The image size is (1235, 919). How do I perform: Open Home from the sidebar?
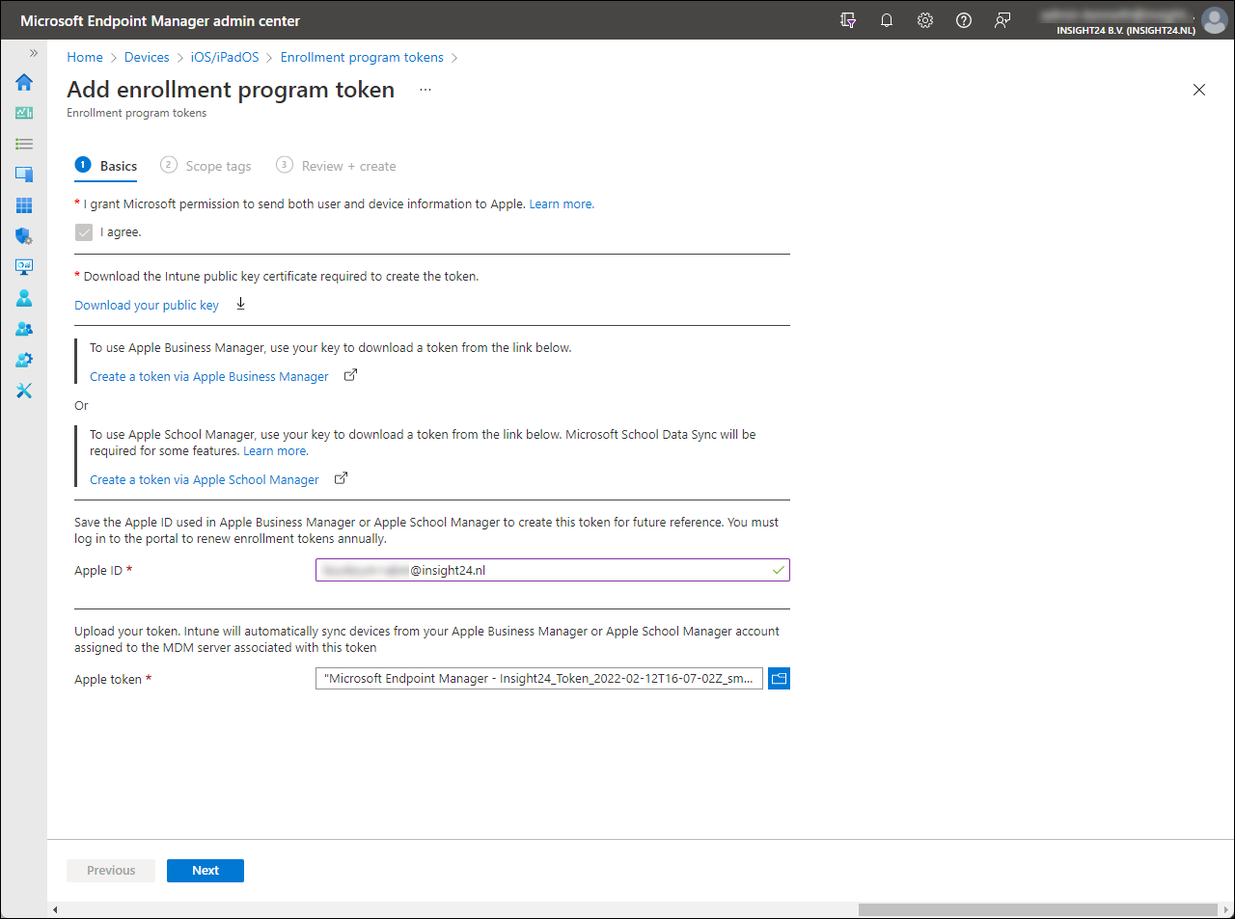tap(24, 82)
